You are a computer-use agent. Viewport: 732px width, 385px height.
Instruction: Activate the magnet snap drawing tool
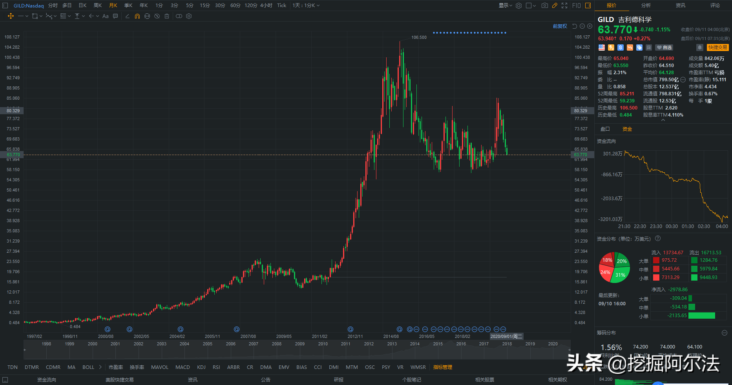click(x=137, y=16)
